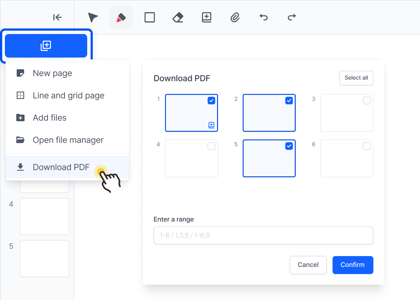Activate the eraser tool
The height and width of the screenshot is (300, 420).
[x=178, y=17]
